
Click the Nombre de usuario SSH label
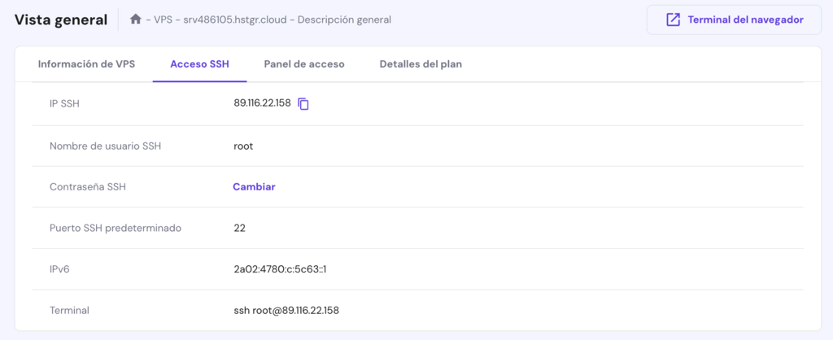click(x=105, y=146)
